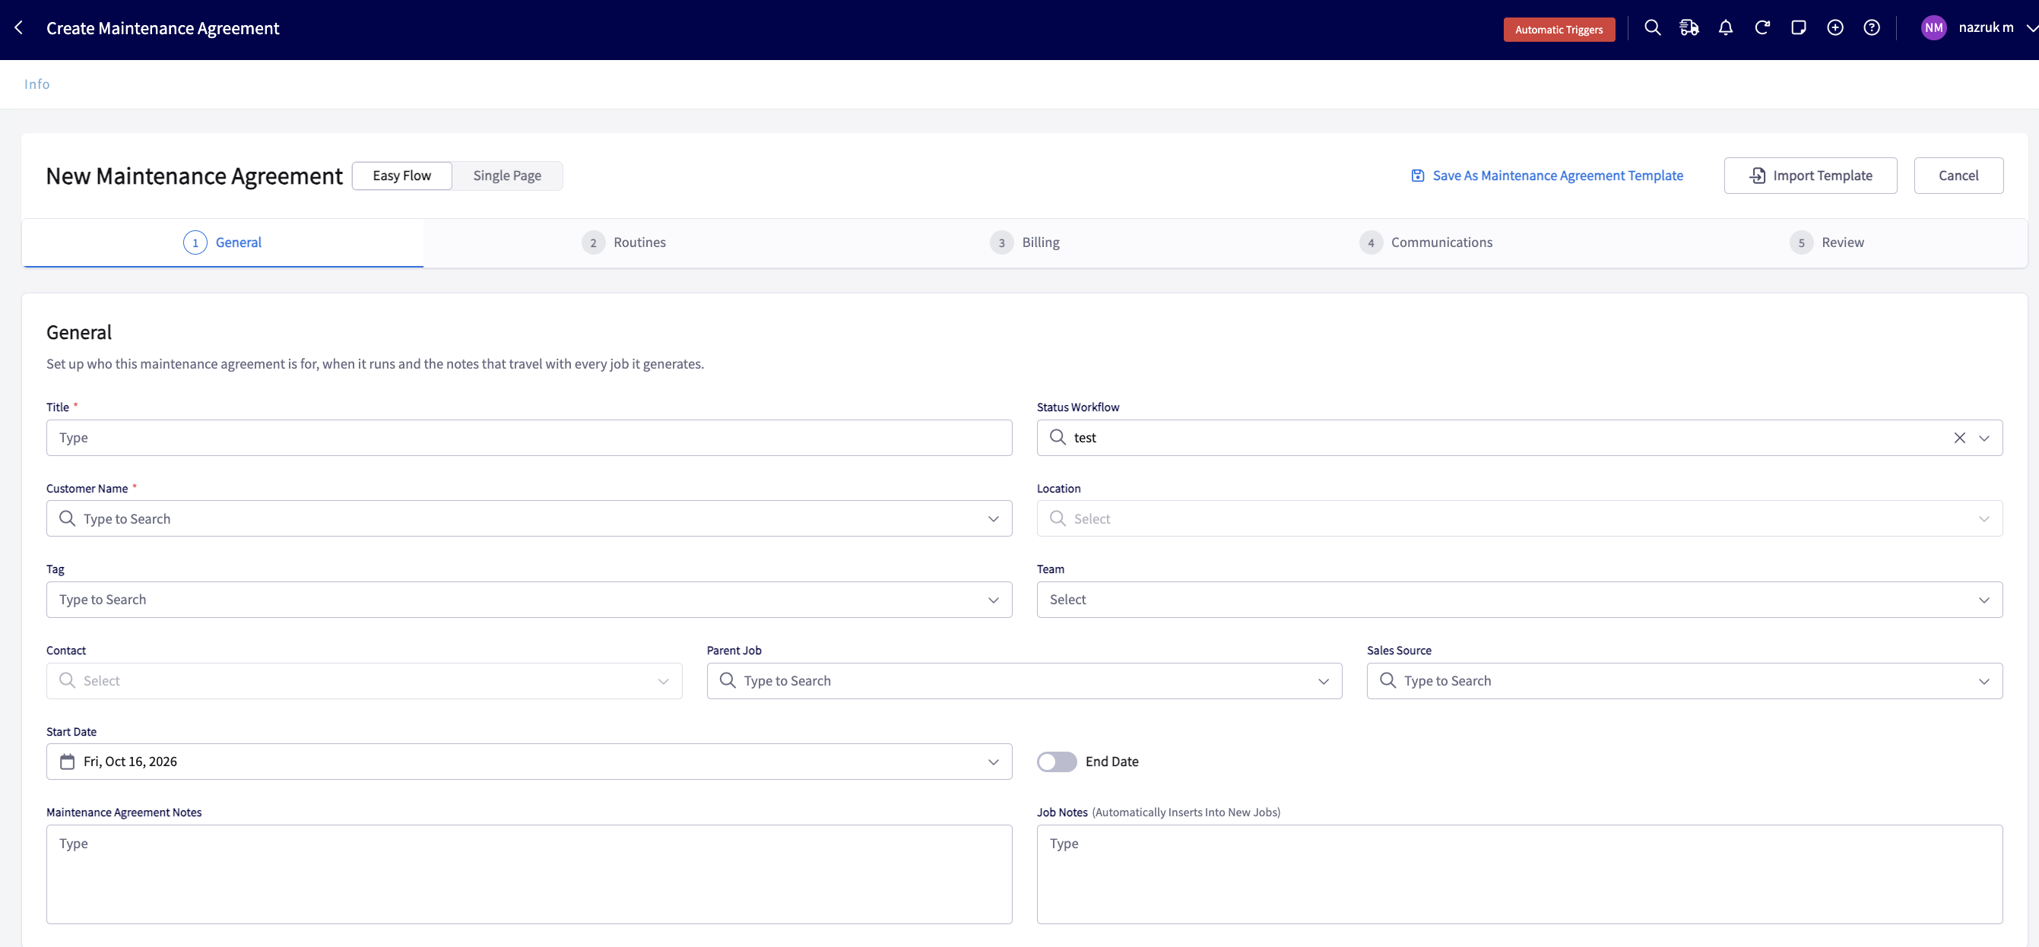2039x947 pixels.
Task: Click the refresh icon in header
Action: click(x=1762, y=27)
